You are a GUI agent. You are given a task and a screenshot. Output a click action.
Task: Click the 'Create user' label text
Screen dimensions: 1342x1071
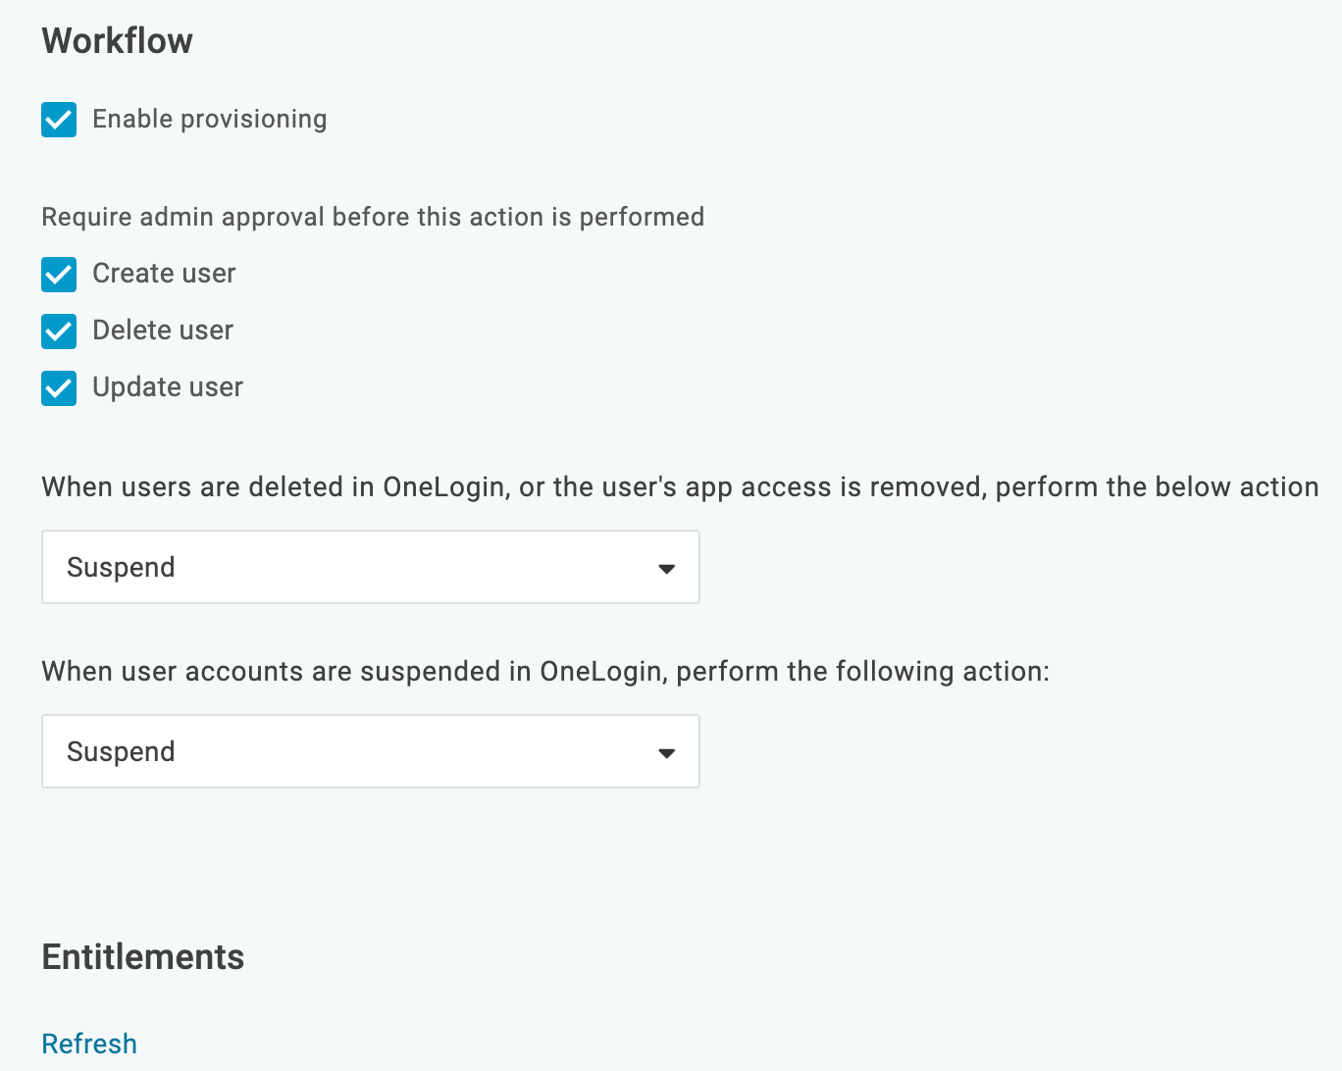[x=164, y=274]
